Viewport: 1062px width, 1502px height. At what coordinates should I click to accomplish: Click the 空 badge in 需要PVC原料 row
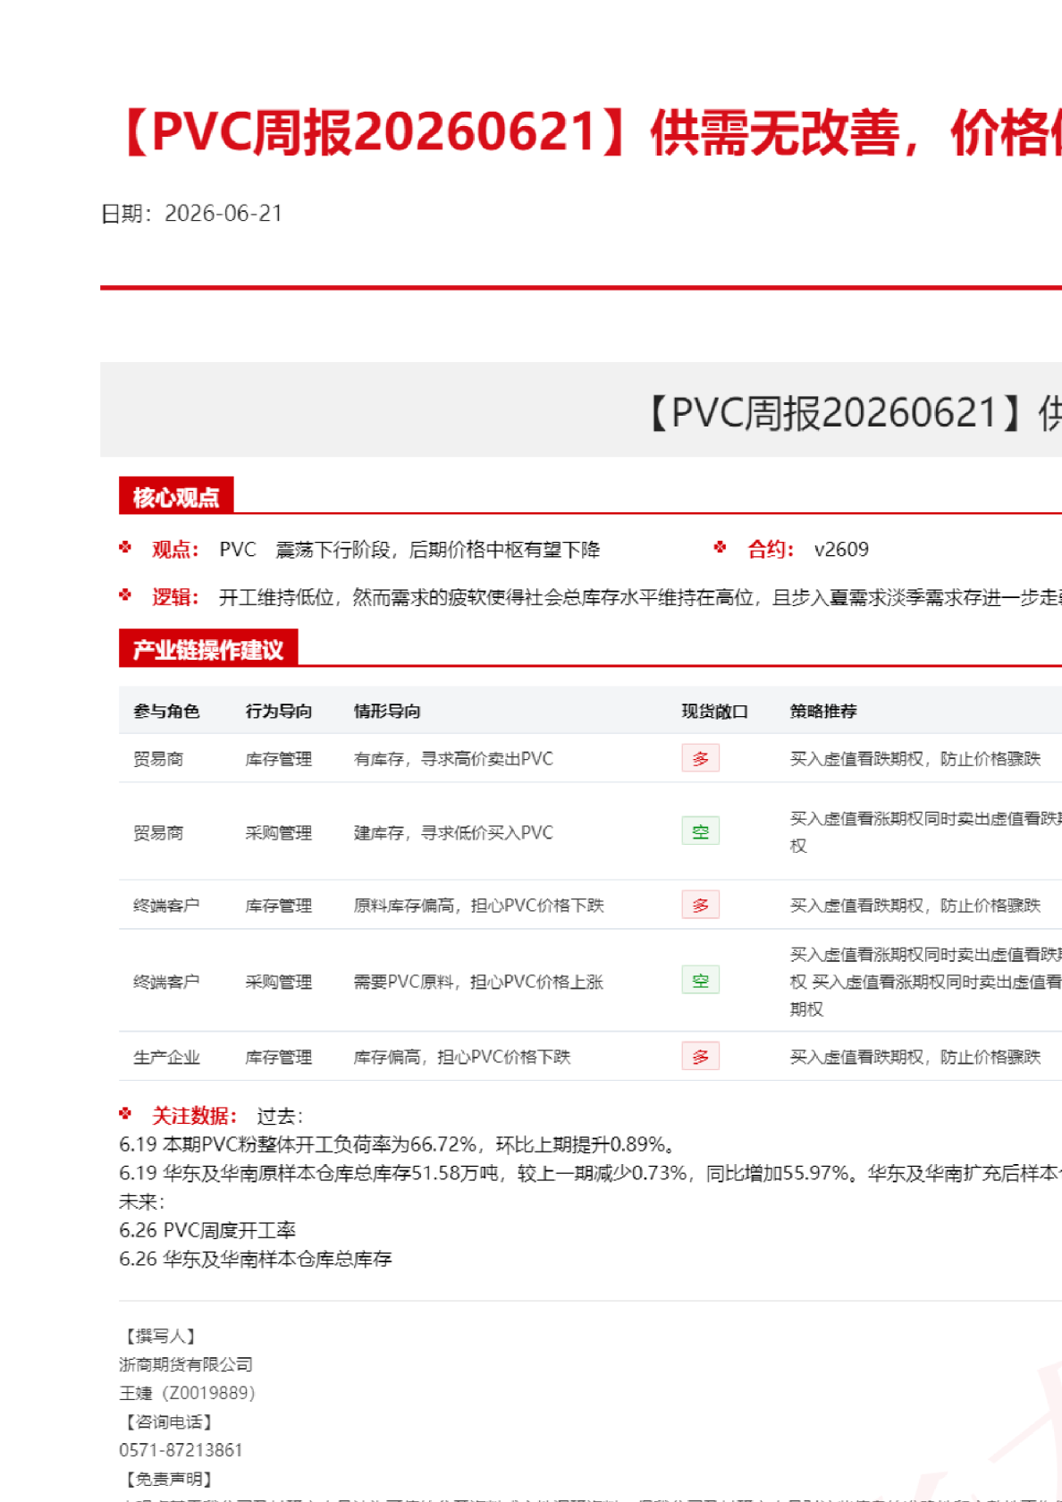click(x=701, y=981)
